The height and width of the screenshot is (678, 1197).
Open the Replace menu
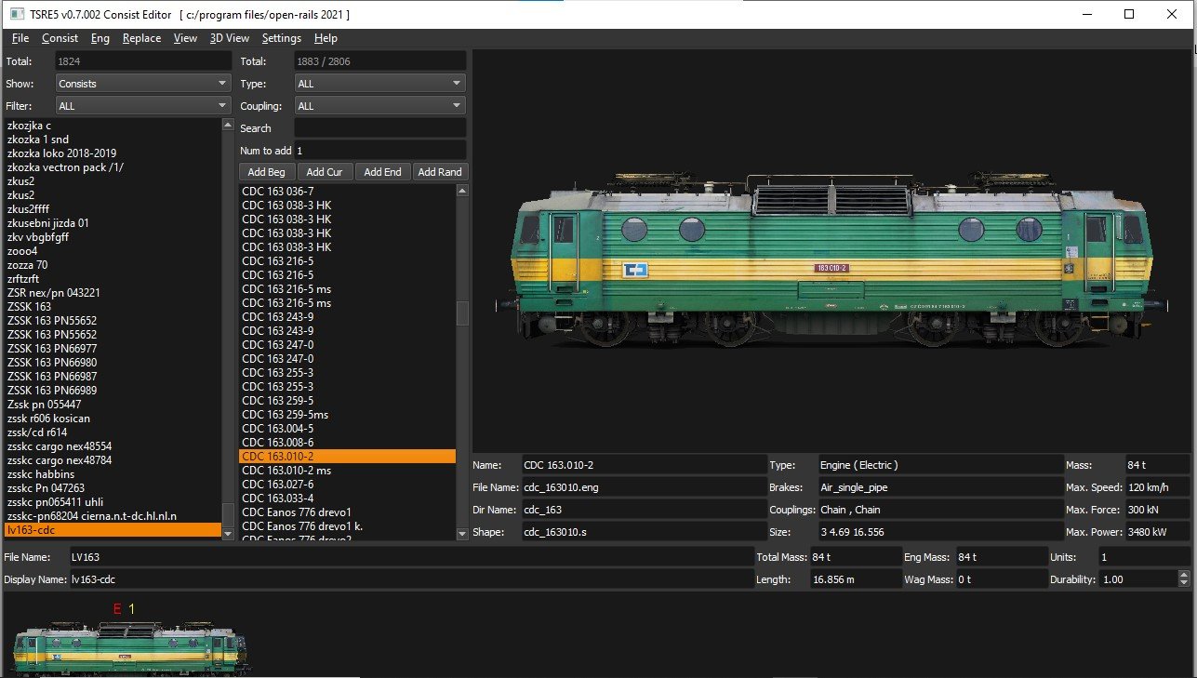[x=141, y=38]
